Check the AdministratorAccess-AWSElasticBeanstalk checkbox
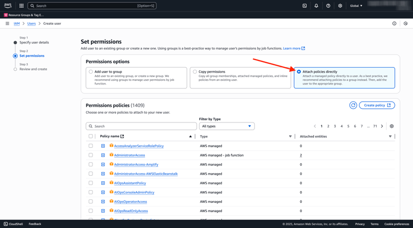413x228 pixels. coord(91,174)
